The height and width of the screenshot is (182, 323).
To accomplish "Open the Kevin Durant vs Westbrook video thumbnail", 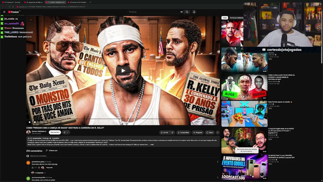I will pyautogui.click(x=244, y=60).
